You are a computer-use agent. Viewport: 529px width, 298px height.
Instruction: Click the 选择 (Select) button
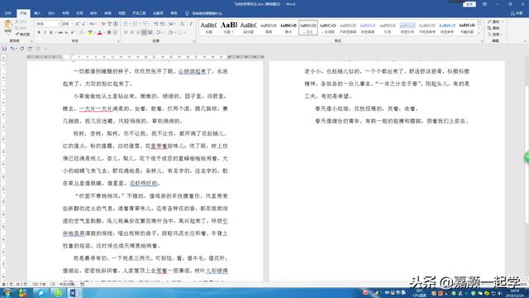click(x=494, y=34)
